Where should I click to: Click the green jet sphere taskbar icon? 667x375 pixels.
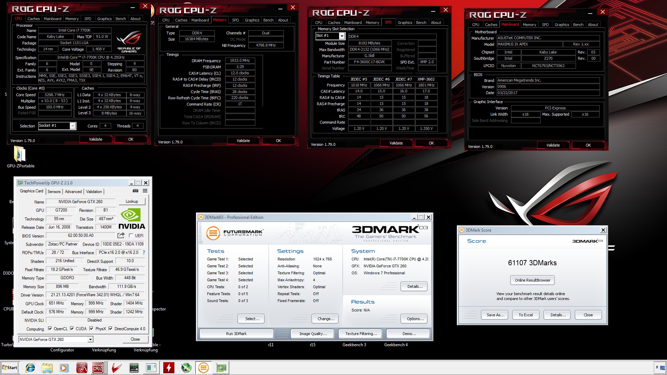click(186, 368)
